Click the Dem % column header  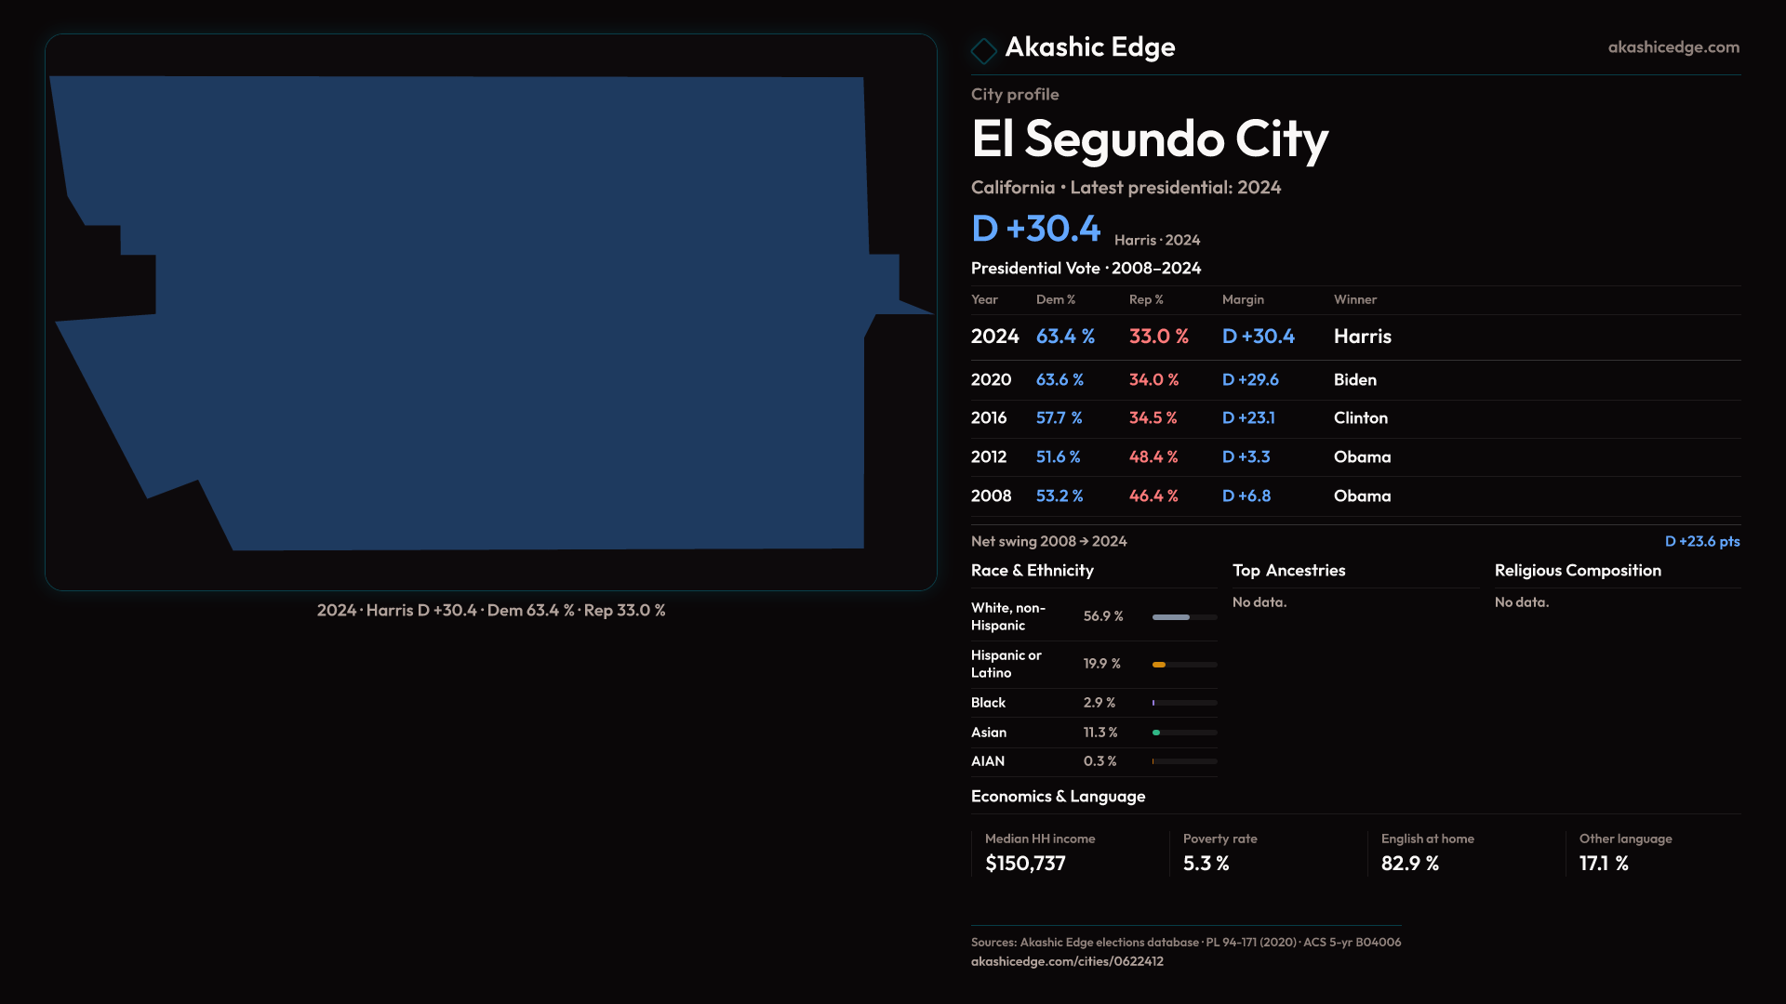point(1055,299)
